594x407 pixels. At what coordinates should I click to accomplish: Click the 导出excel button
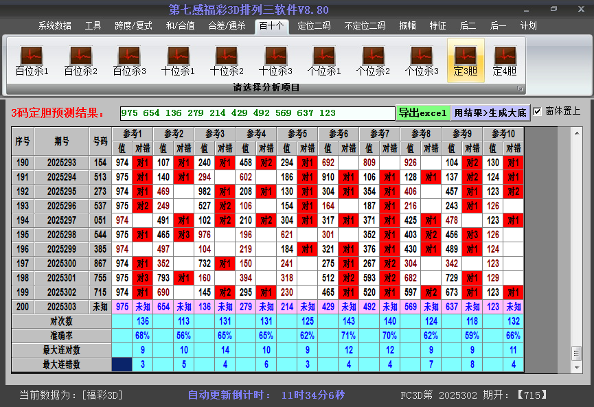[x=422, y=113]
